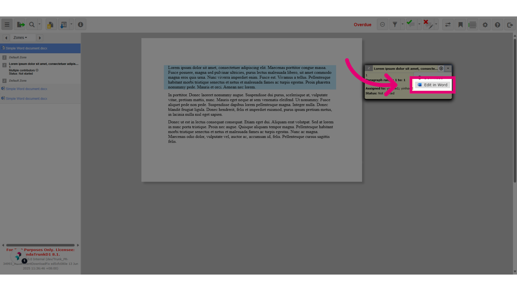Image resolution: width=517 pixels, height=291 pixels.
Task: Click the exit sign-out icon
Action: 510,25
